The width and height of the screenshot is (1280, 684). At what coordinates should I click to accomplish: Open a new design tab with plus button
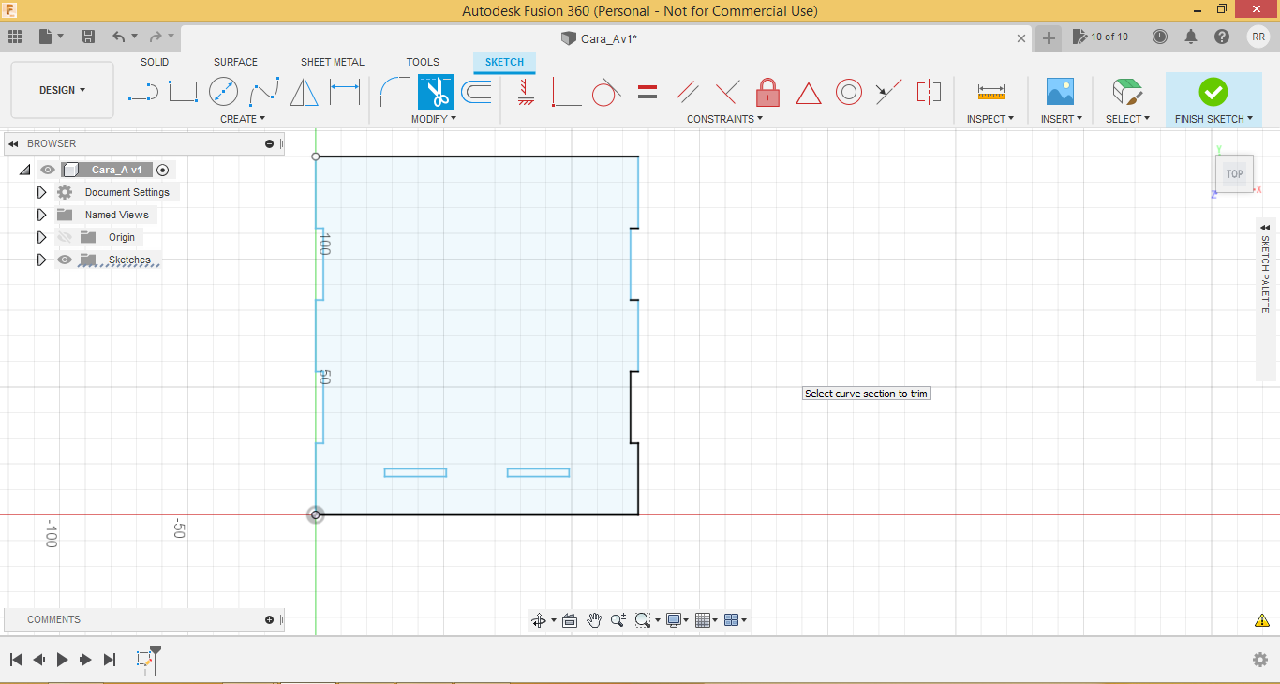(x=1049, y=37)
